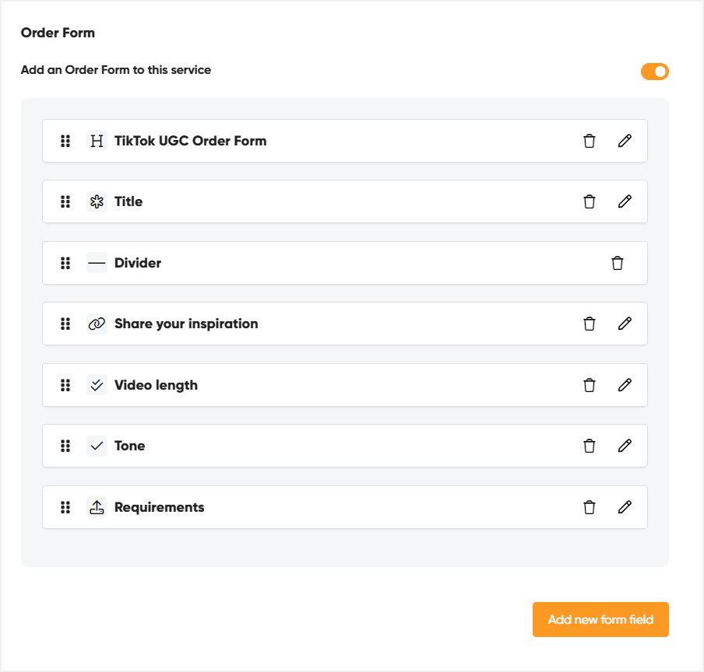Select the asterisk field icon beside Title

[96, 201]
